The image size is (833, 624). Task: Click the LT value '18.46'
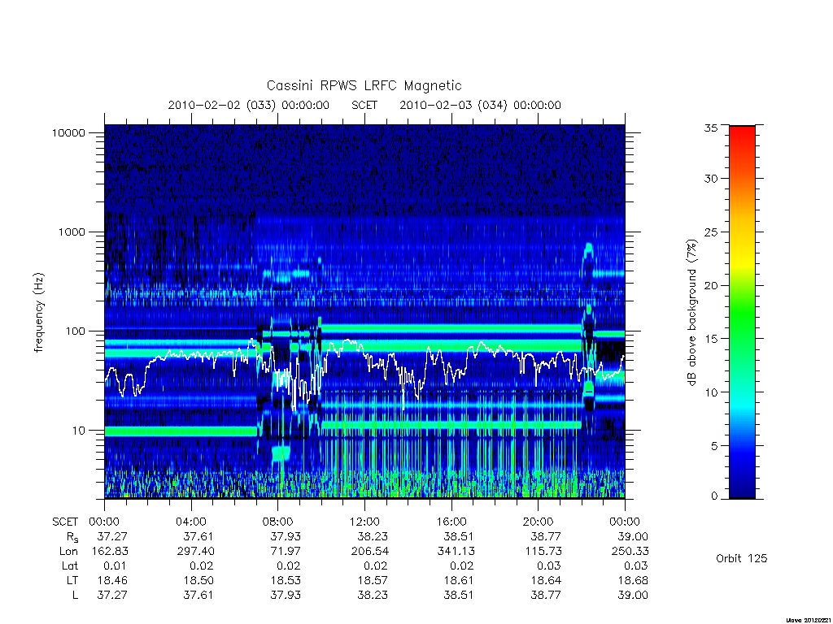pos(112,580)
